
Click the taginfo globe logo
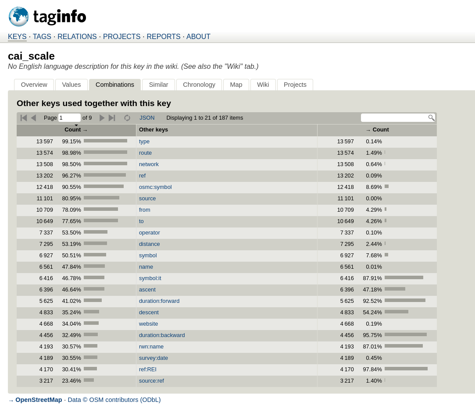18,16
